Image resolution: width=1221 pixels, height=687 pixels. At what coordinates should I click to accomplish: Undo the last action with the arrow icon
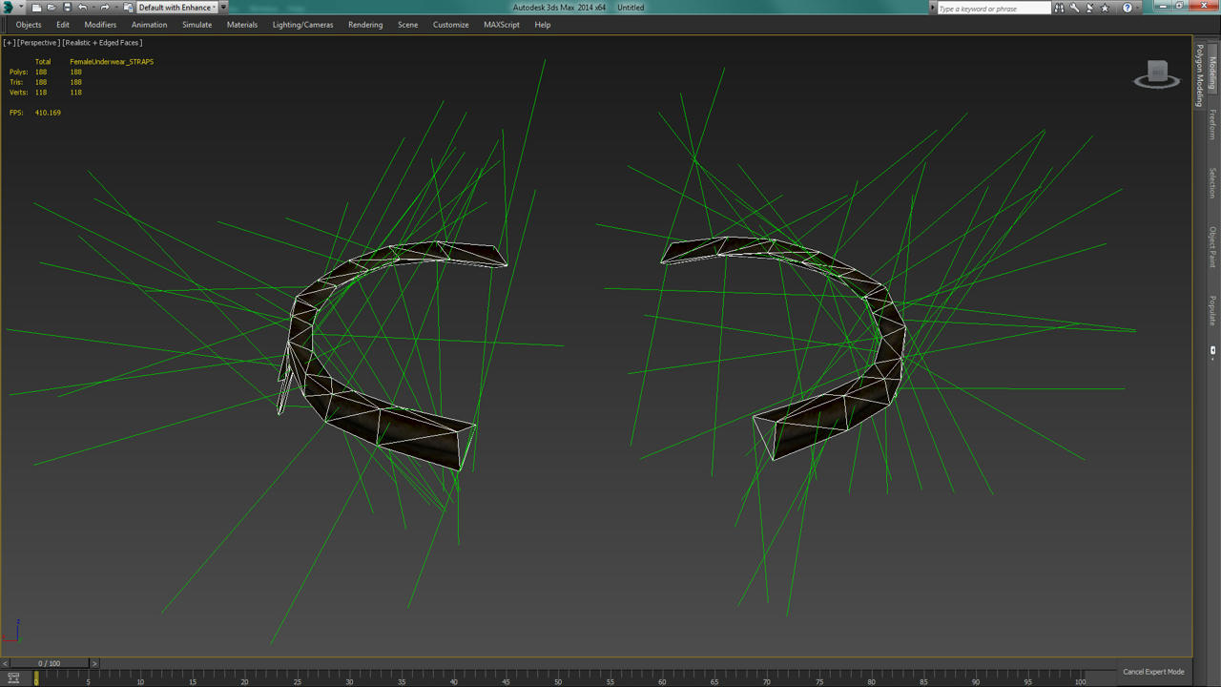click(x=82, y=8)
